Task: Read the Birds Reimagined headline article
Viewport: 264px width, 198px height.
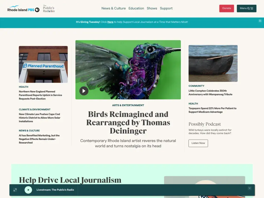Action: click(x=128, y=122)
